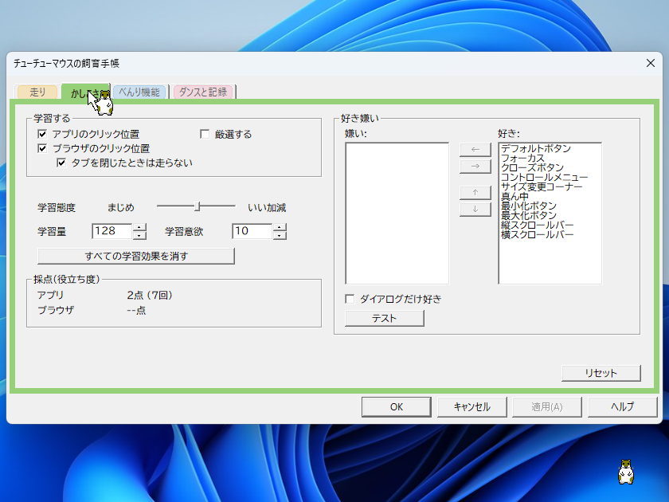The height and width of the screenshot is (502, 669).
Task: Click すべての学習効果を消す button
Action: 136,256
